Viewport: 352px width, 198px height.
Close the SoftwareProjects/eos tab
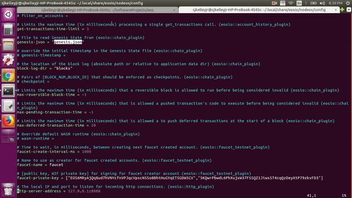coord(174,10)
